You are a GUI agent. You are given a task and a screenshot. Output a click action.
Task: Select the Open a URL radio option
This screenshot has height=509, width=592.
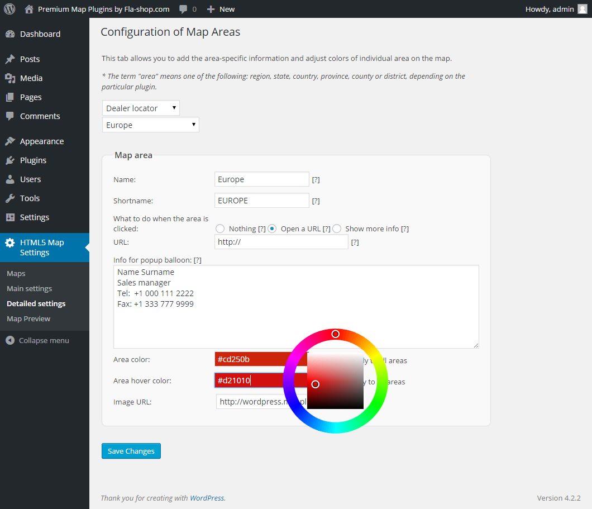coord(272,229)
